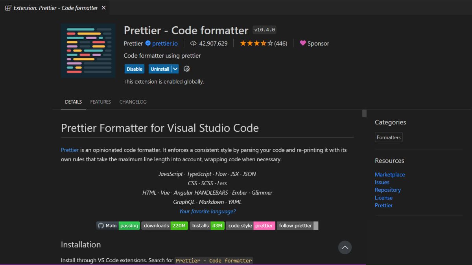This screenshot has width=472, height=265.
Task: Click the v10.4.0 version badge
Action: tap(264, 29)
